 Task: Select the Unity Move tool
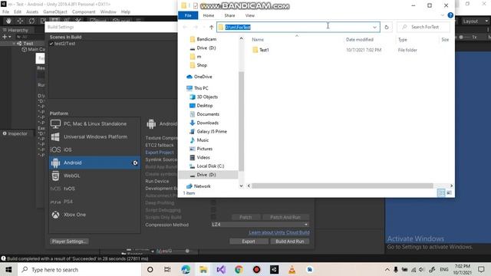tap(20, 21)
